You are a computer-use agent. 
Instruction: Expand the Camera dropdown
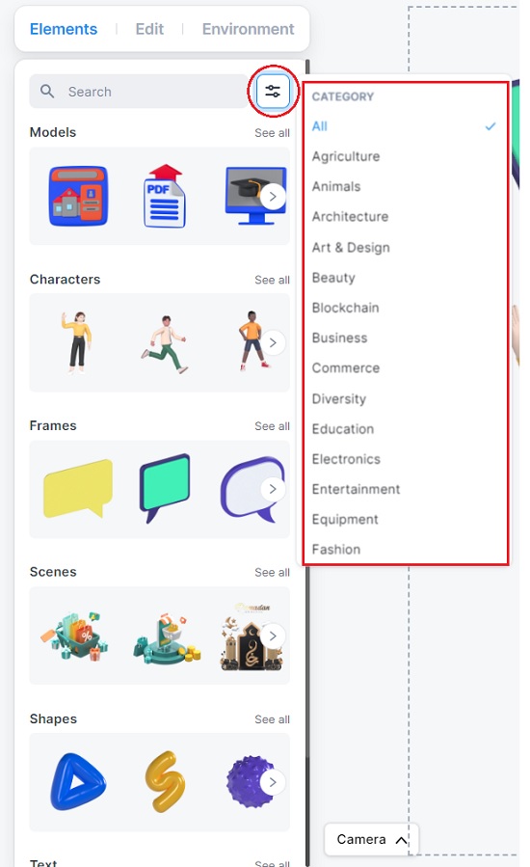[371, 839]
